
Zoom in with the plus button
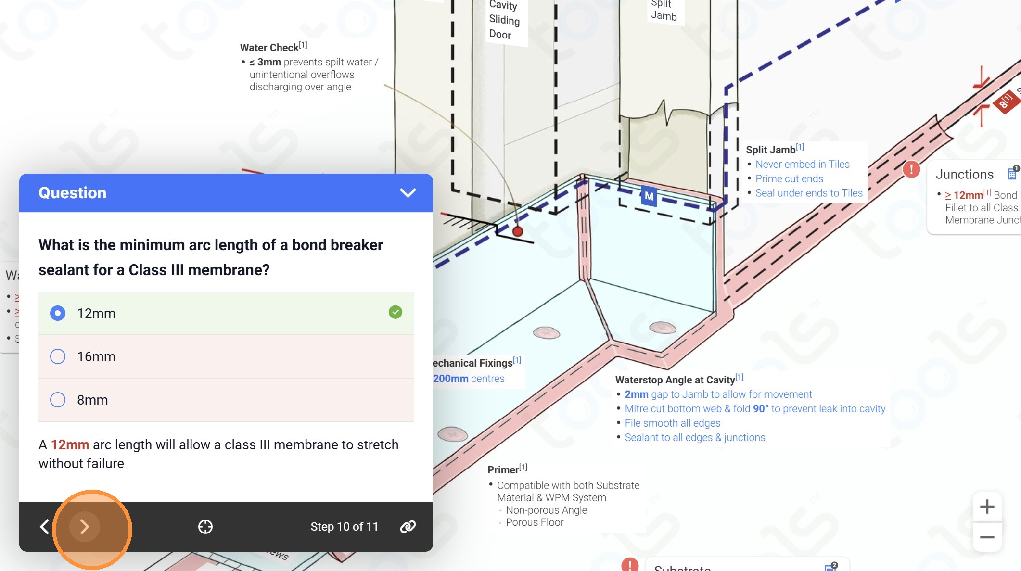987,507
